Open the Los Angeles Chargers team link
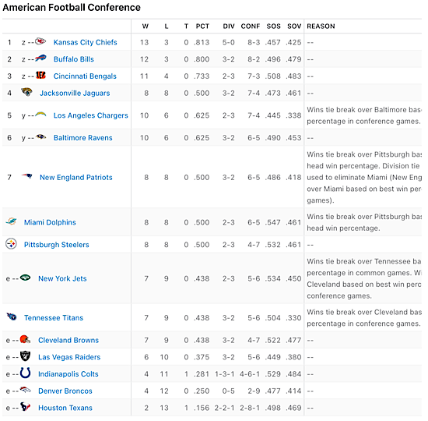The width and height of the screenshot is (428, 421). click(90, 115)
